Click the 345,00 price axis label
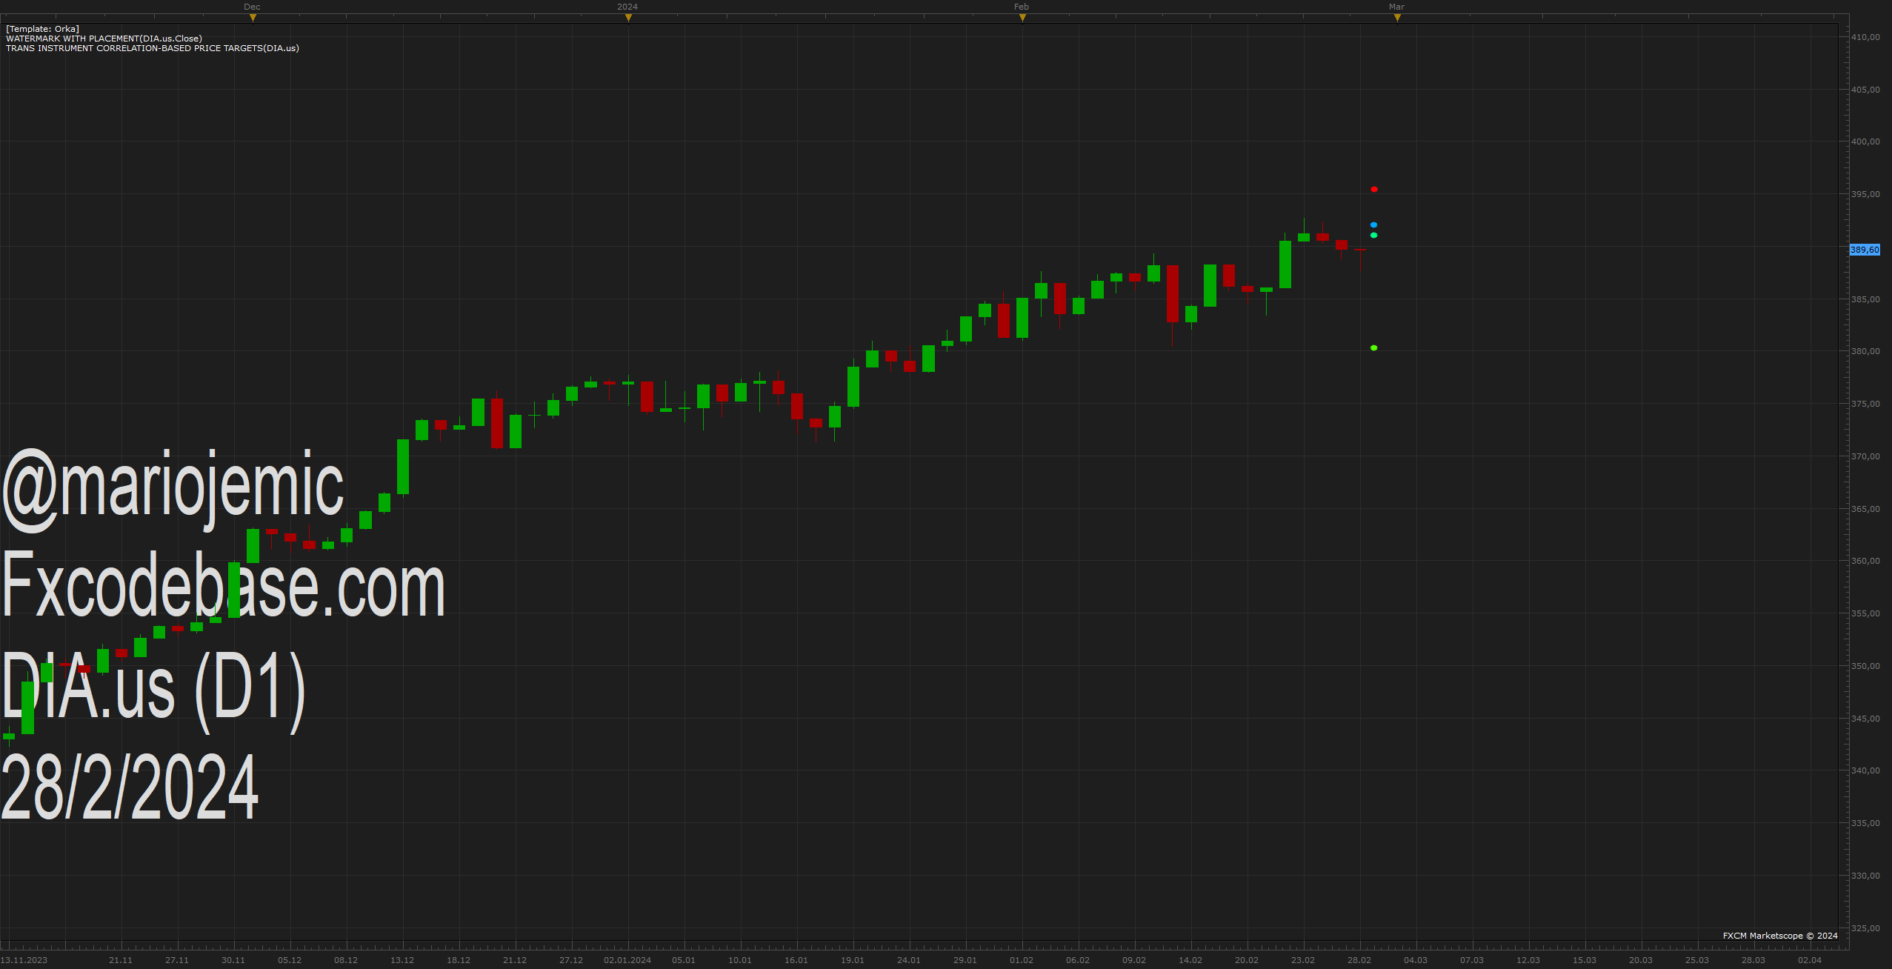The width and height of the screenshot is (1892, 969). point(1865,719)
